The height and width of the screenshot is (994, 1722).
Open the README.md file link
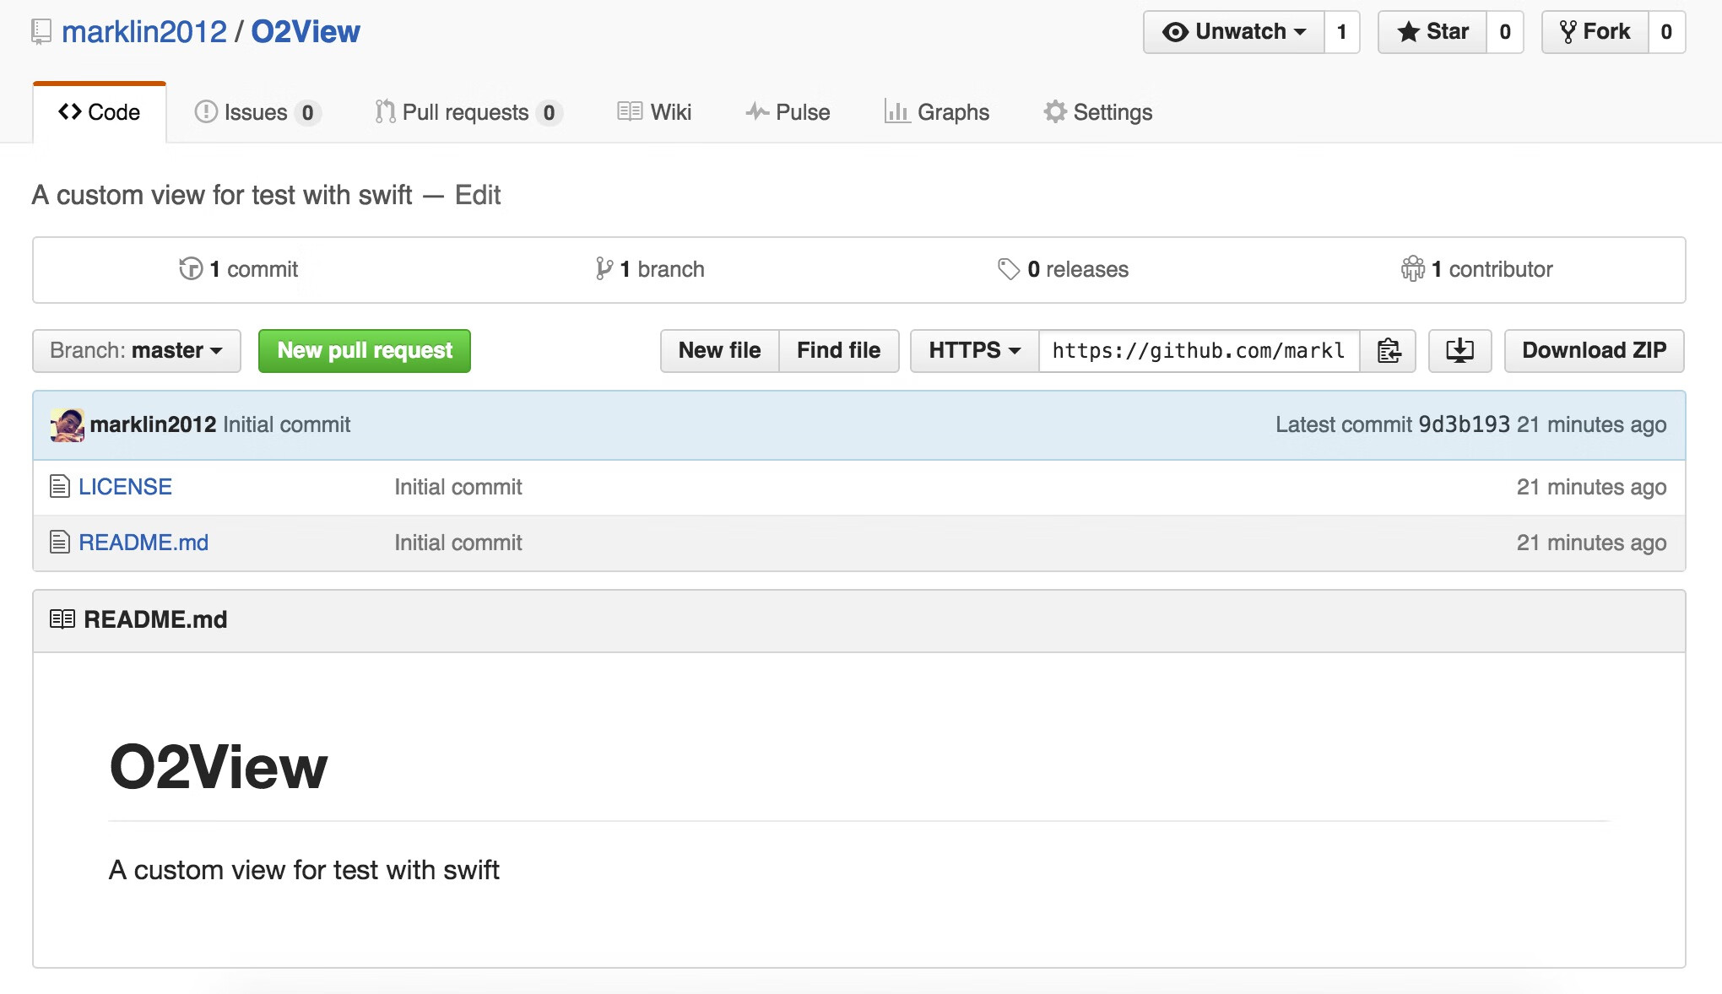[143, 543]
